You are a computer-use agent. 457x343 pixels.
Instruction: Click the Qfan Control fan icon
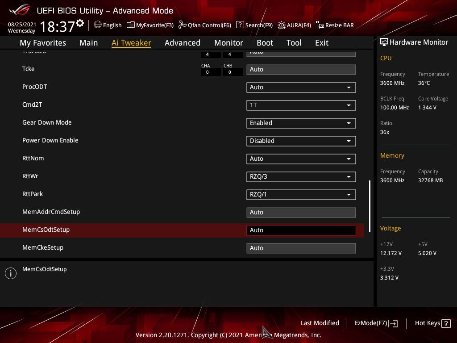(x=183, y=25)
